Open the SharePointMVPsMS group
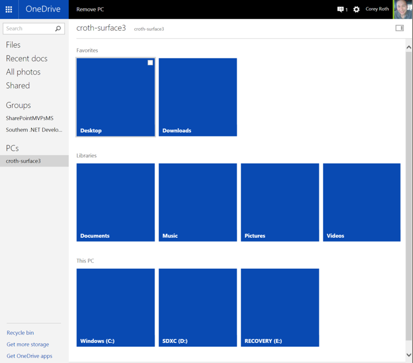The width and height of the screenshot is (413, 363). 29,118
